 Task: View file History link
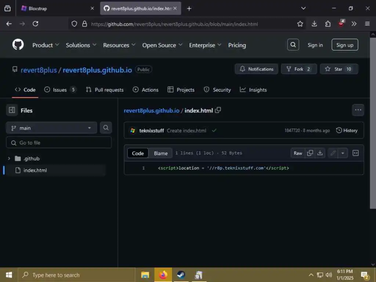coord(347,130)
